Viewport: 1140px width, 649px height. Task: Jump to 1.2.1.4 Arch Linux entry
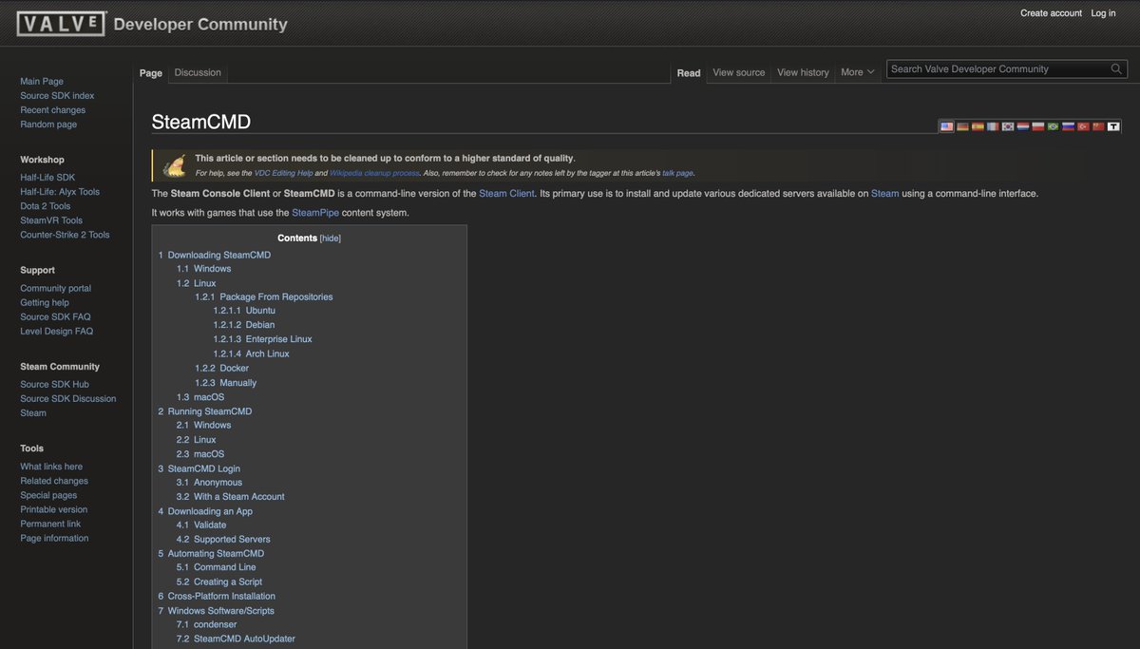pos(251,353)
